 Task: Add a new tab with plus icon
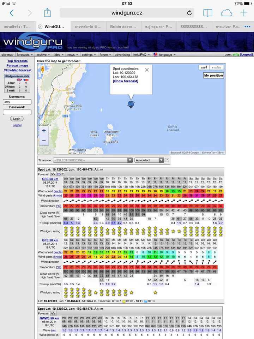pos(244,13)
